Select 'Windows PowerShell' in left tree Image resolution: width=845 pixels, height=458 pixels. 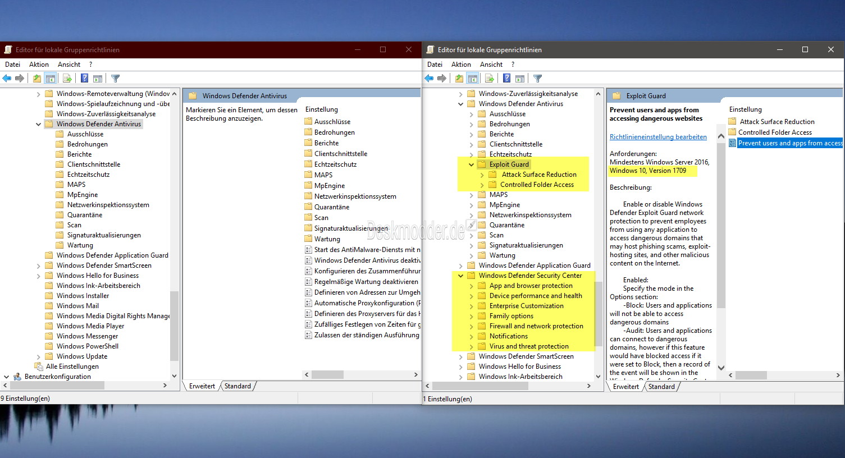click(x=88, y=346)
